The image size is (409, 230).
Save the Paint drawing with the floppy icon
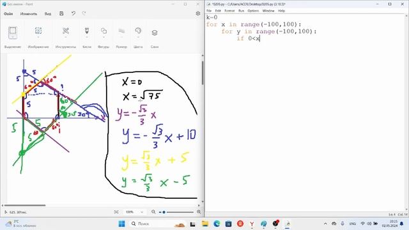(x=61, y=13)
